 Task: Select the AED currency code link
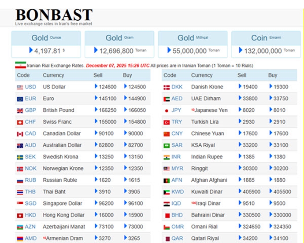[x=177, y=99]
